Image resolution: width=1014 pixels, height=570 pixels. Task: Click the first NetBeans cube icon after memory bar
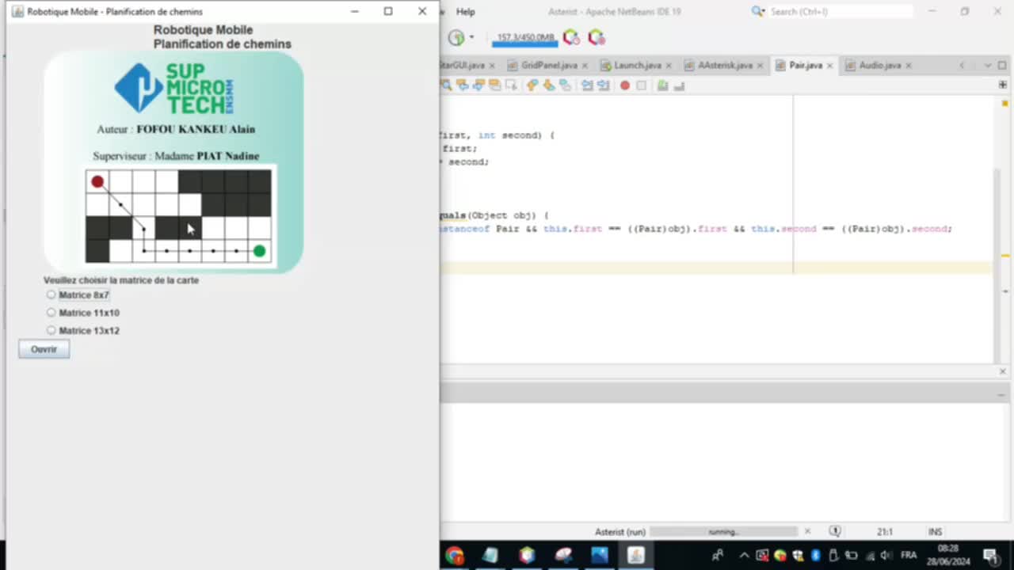click(x=571, y=37)
